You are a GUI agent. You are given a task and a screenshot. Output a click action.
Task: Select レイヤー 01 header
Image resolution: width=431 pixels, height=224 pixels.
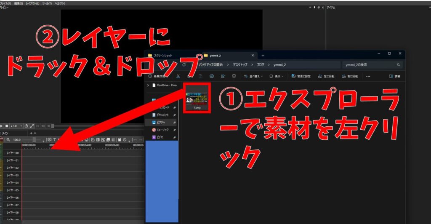pos(13,160)
